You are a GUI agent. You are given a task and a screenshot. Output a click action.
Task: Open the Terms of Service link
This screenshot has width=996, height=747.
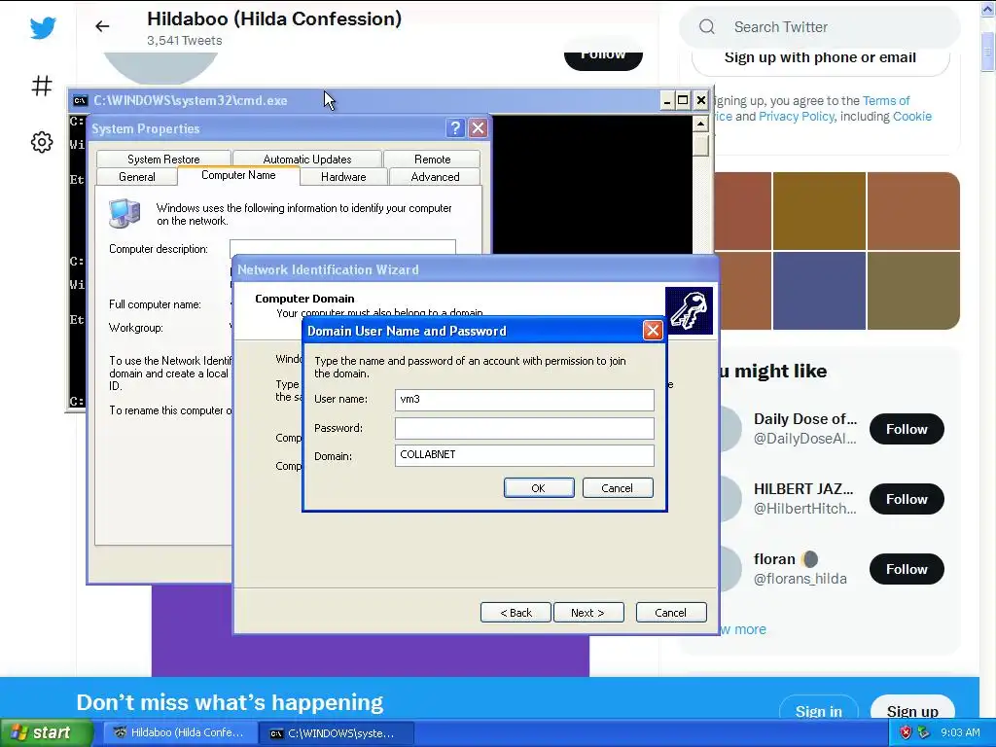[885, 100]
